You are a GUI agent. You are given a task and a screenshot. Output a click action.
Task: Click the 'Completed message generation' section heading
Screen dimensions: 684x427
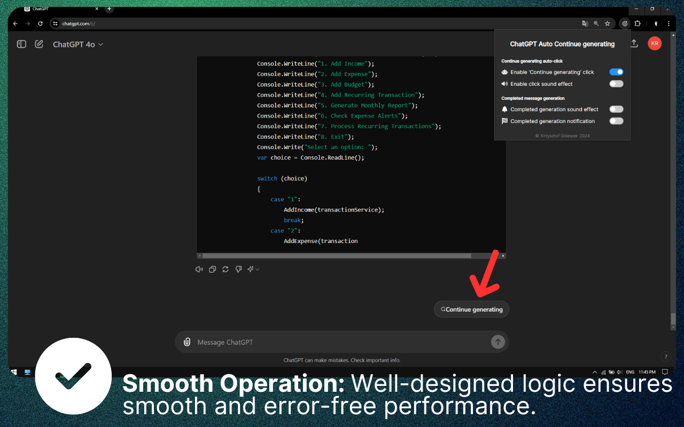pos(533,98)
